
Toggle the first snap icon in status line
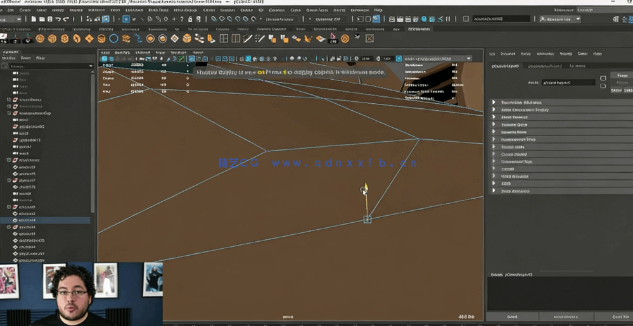point(215,20)
